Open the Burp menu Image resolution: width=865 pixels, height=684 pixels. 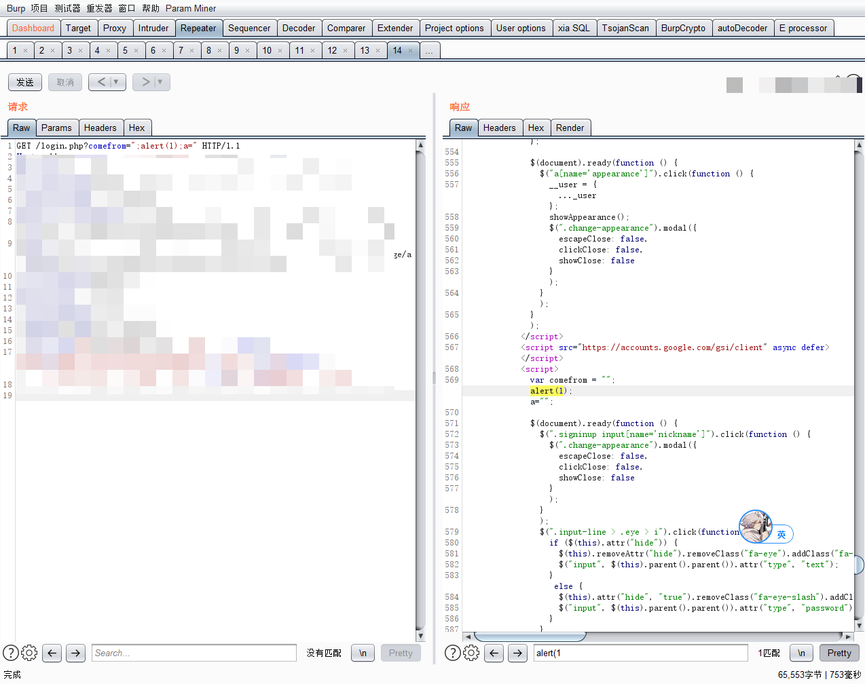tap(16, 8)
